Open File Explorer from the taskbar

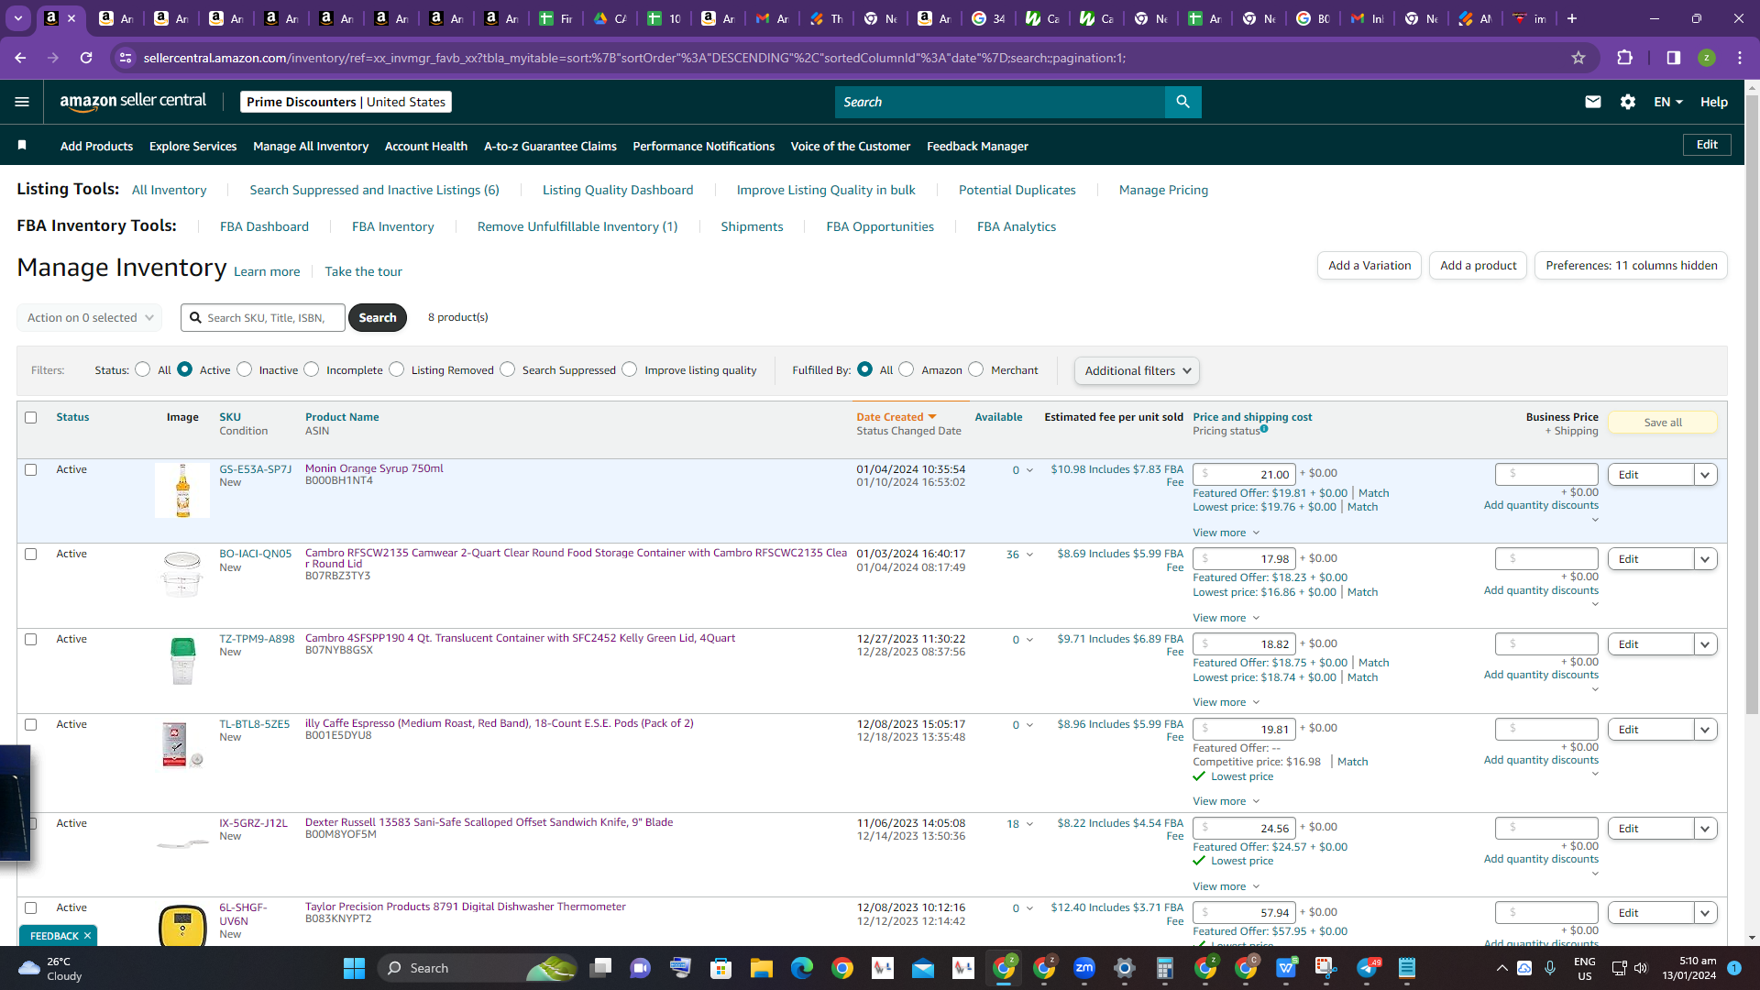(762, 968)
